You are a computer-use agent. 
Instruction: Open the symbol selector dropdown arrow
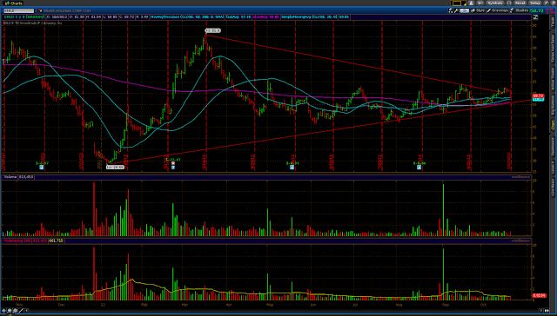[36, 10]
